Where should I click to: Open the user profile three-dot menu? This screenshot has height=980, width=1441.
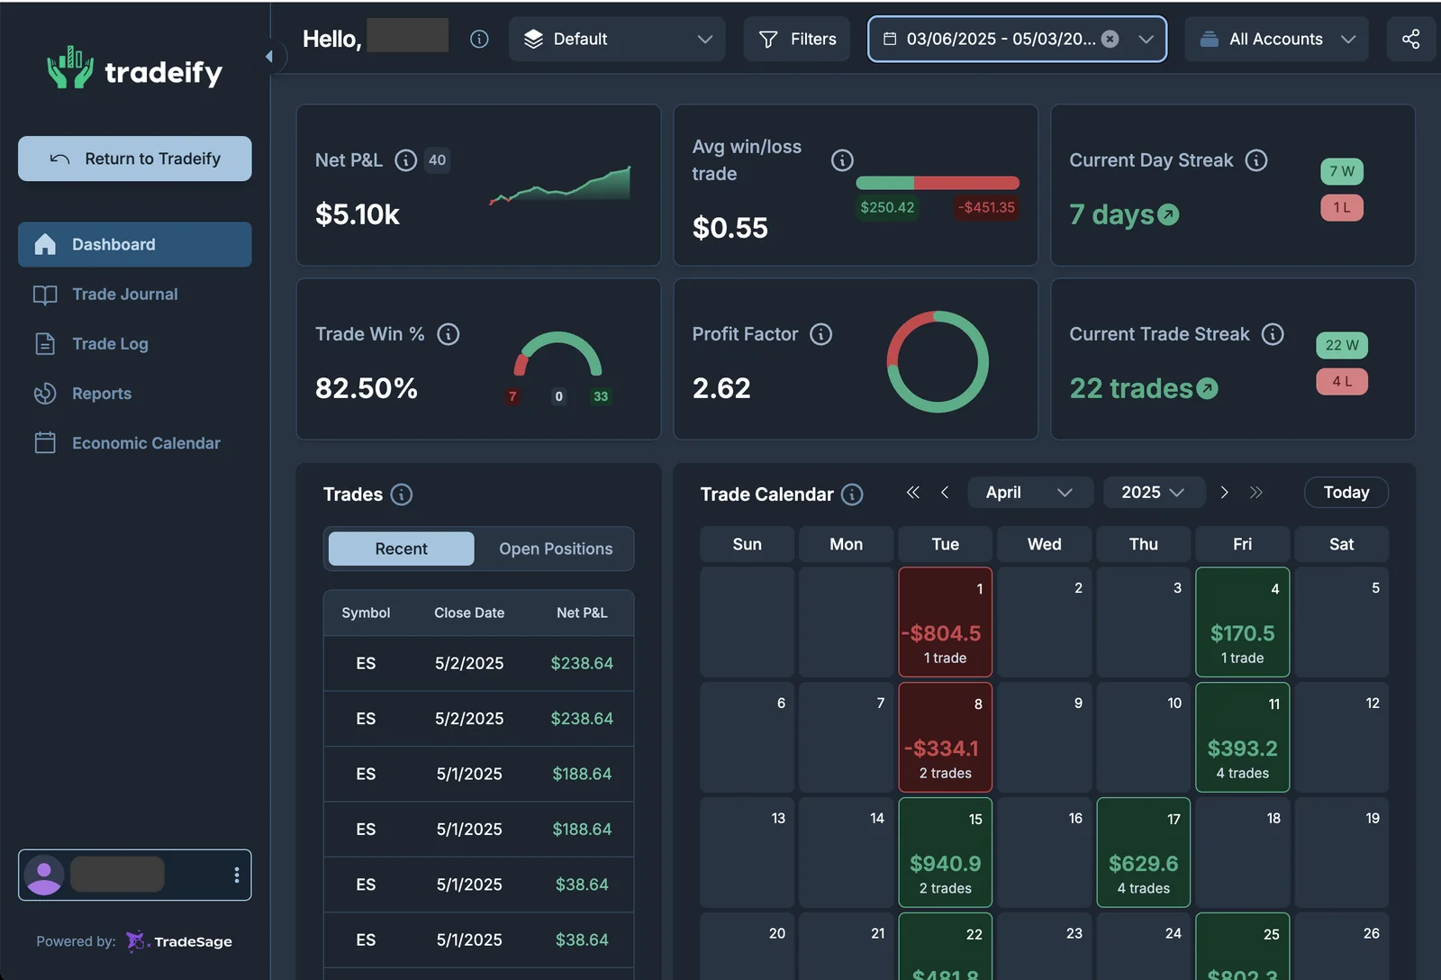[237, 875]
